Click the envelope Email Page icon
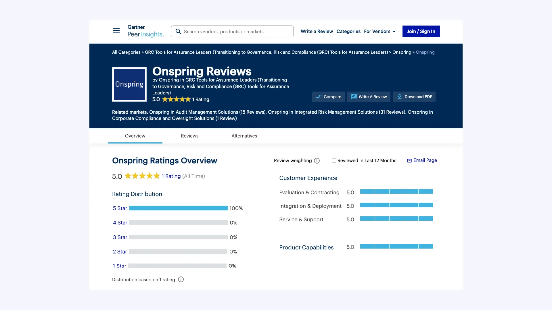The image size is (552, 310). coord(409,161)
